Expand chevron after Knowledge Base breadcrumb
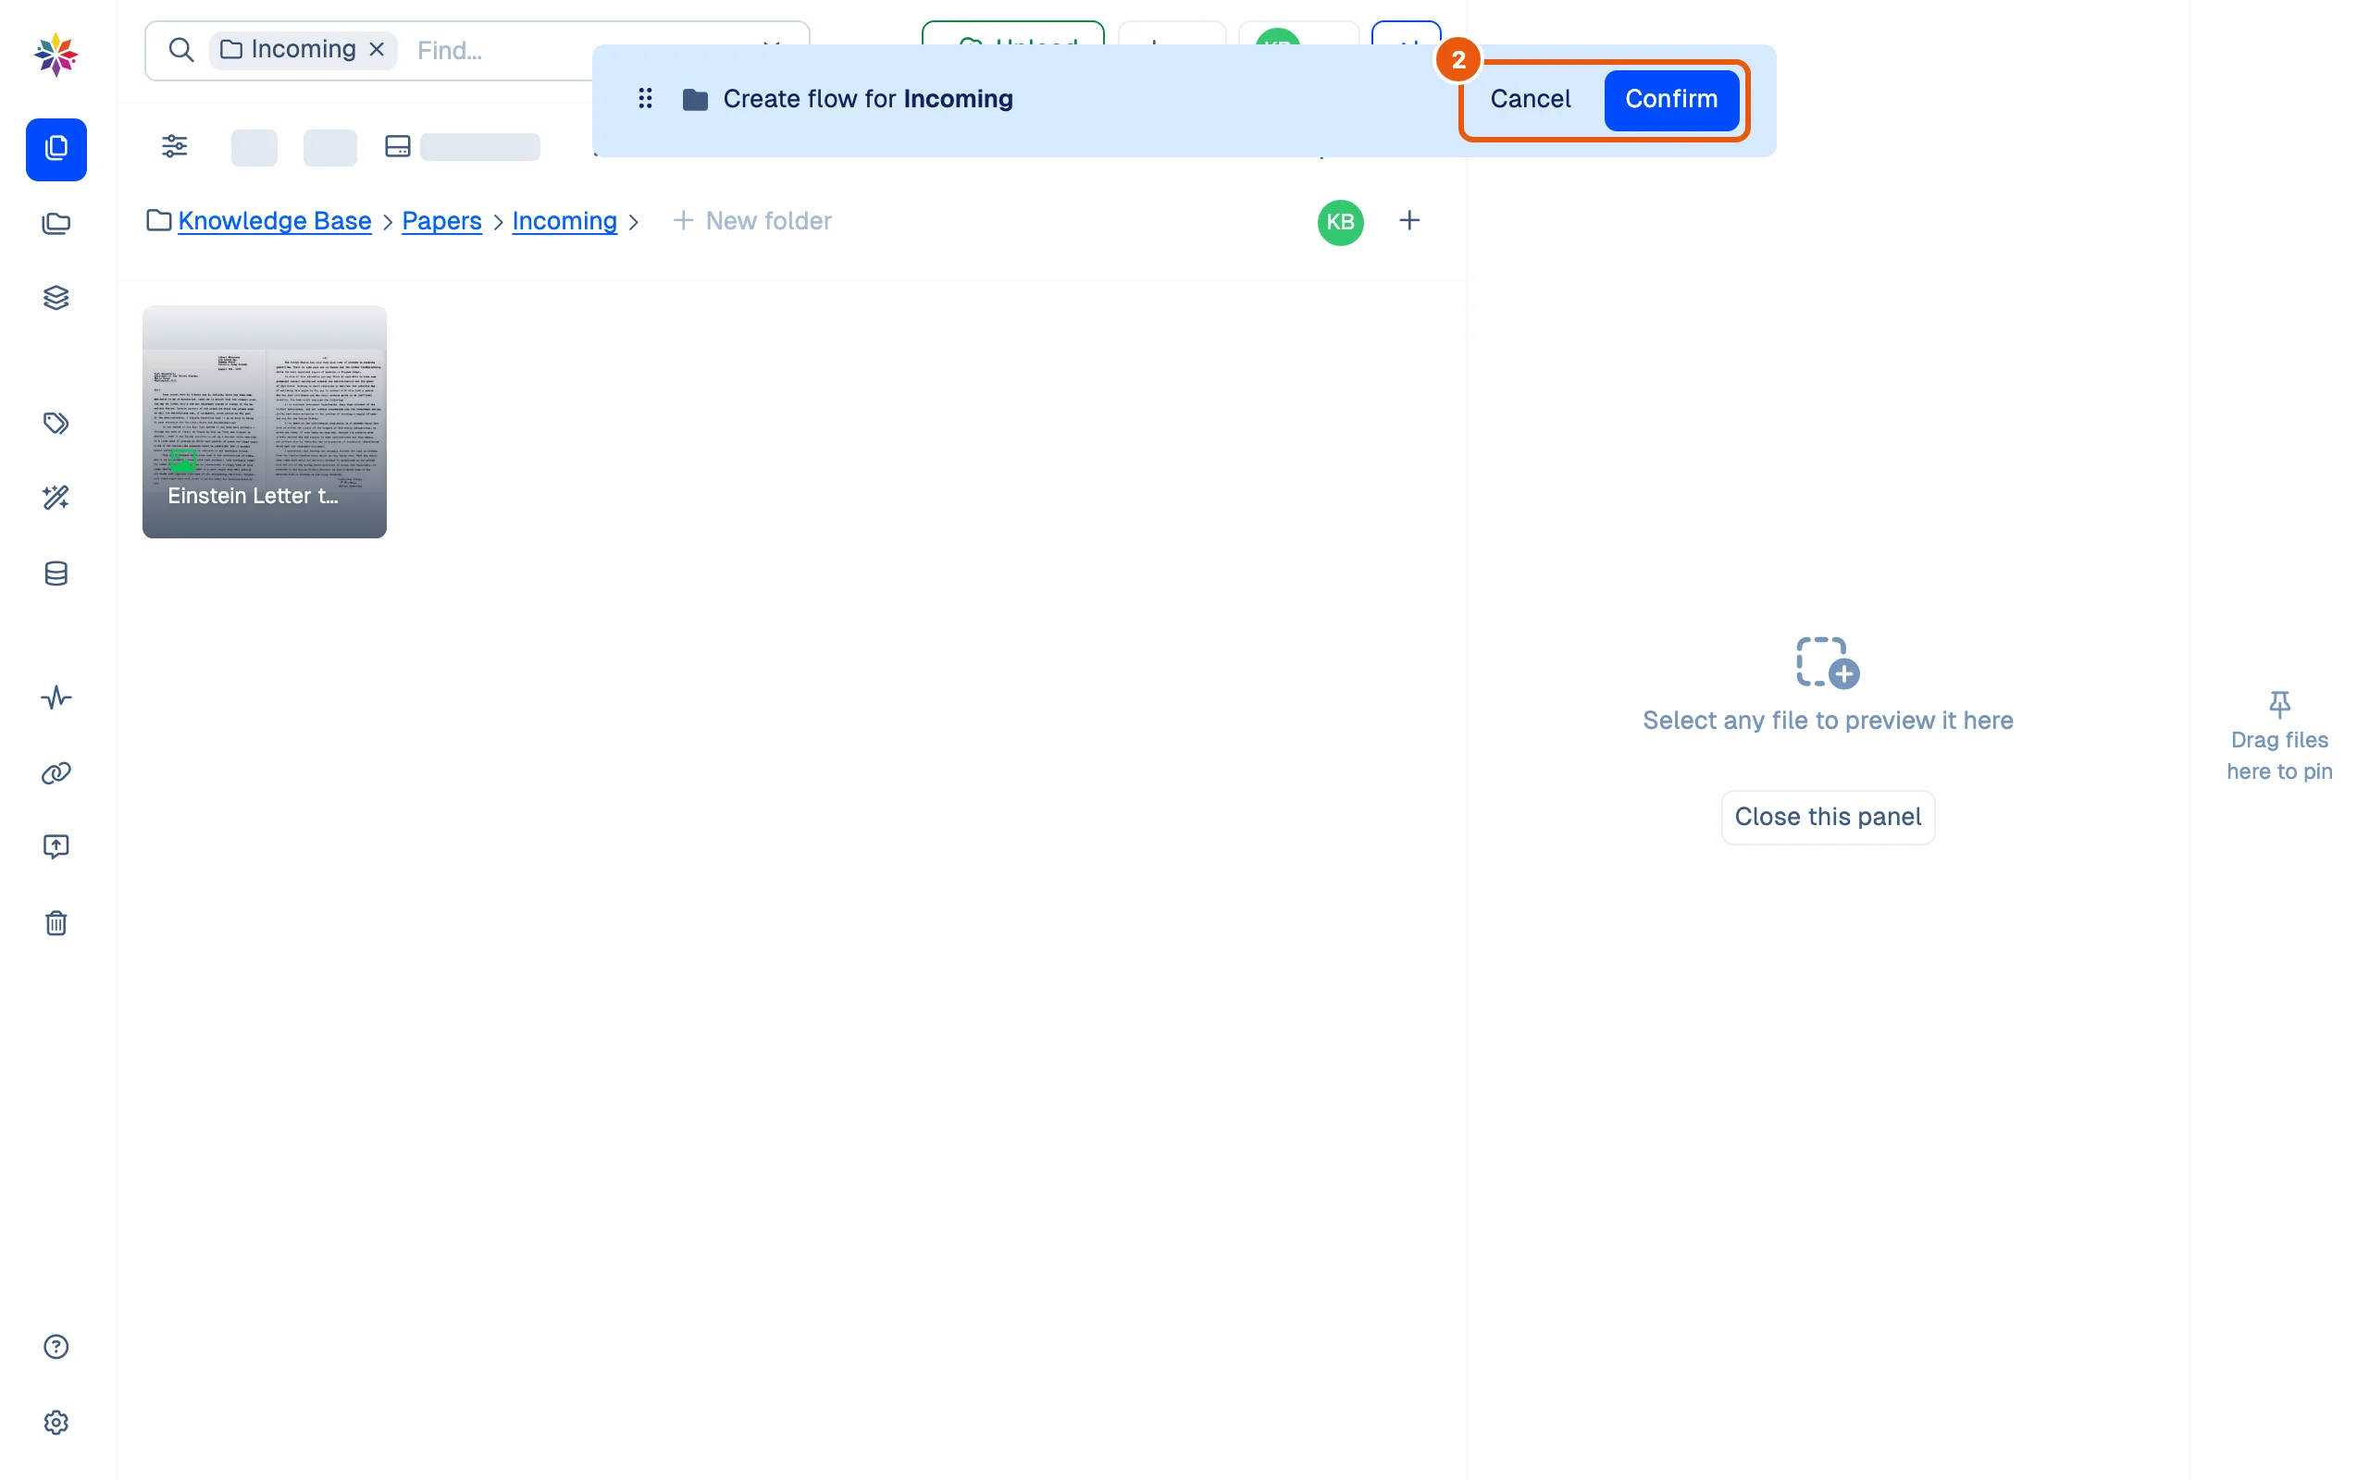Viewport: 2369px width, 1480px height. pyautogui.click(x=388, y=223)
